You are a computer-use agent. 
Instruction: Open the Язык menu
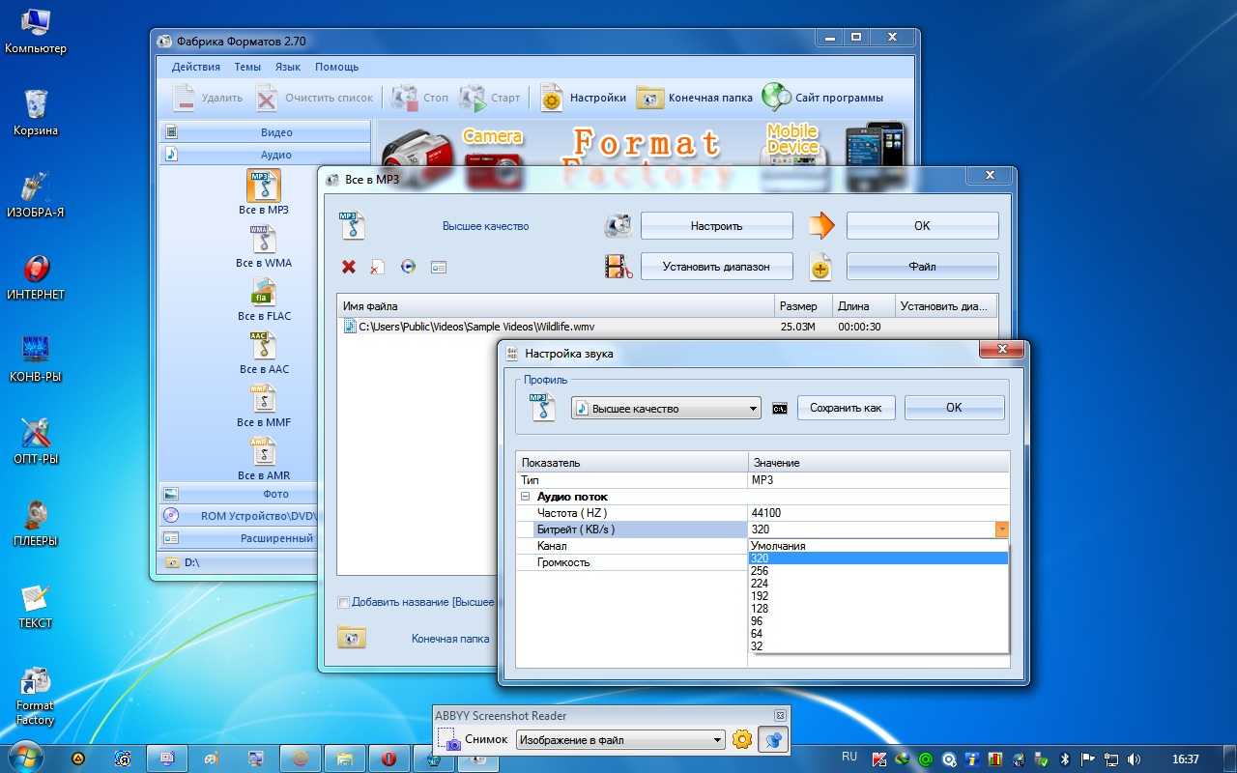288,67
